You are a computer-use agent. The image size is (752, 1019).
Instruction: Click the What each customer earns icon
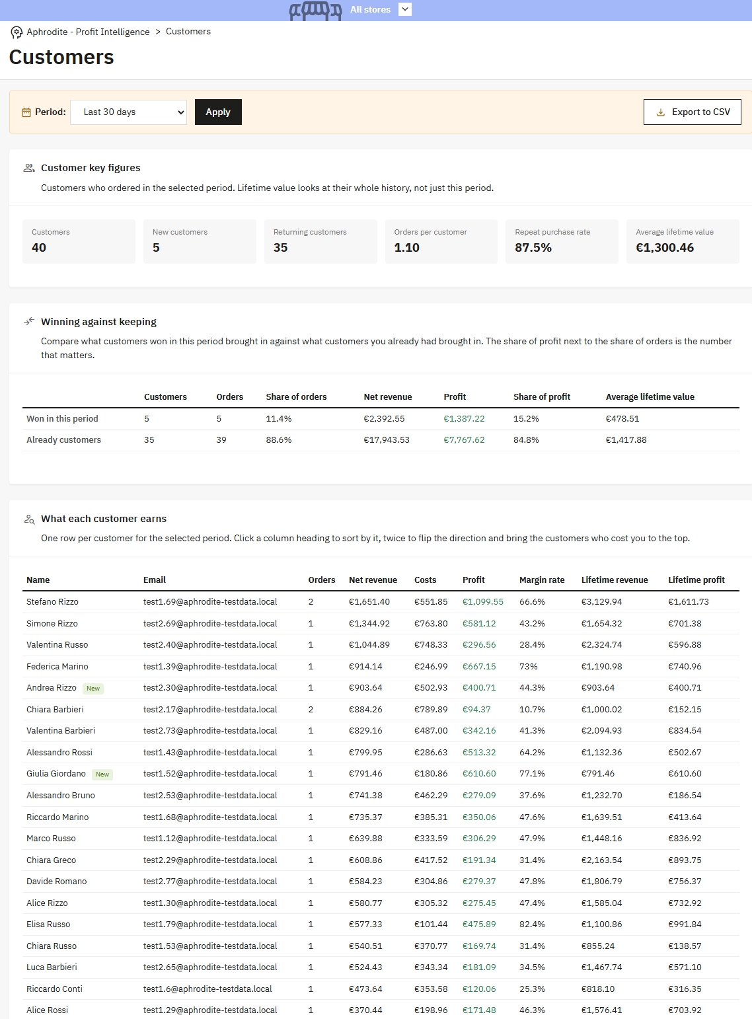point(29,519)
